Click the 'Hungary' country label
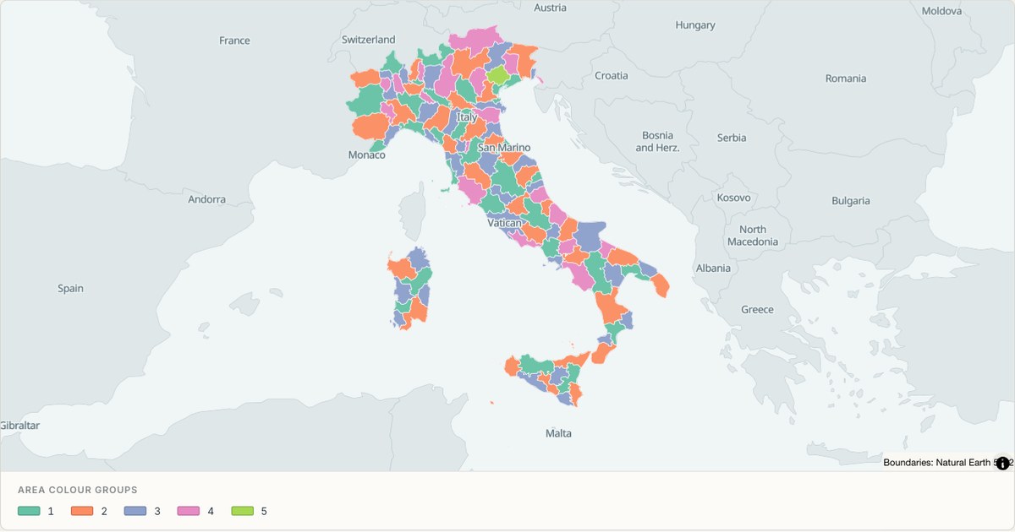 pos(695,25)
